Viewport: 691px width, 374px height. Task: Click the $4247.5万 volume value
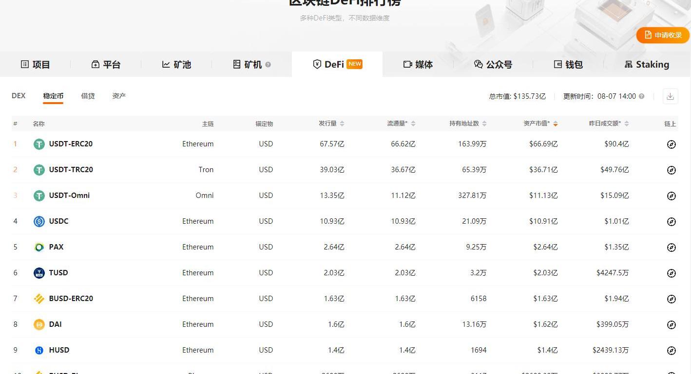pos(613,273)
